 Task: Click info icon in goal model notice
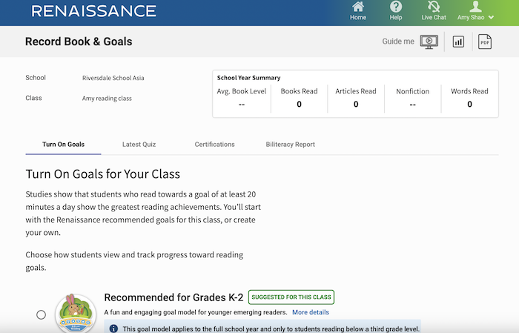pos(113,328)
